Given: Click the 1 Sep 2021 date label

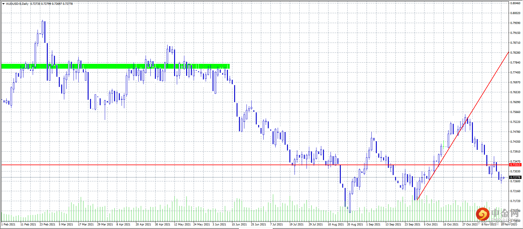Looking at the screenshot, I should click(x=373, y=224).
